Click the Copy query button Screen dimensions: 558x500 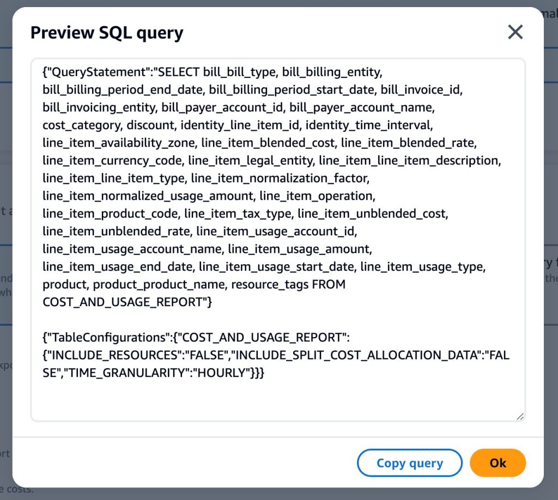click(410, 462)
